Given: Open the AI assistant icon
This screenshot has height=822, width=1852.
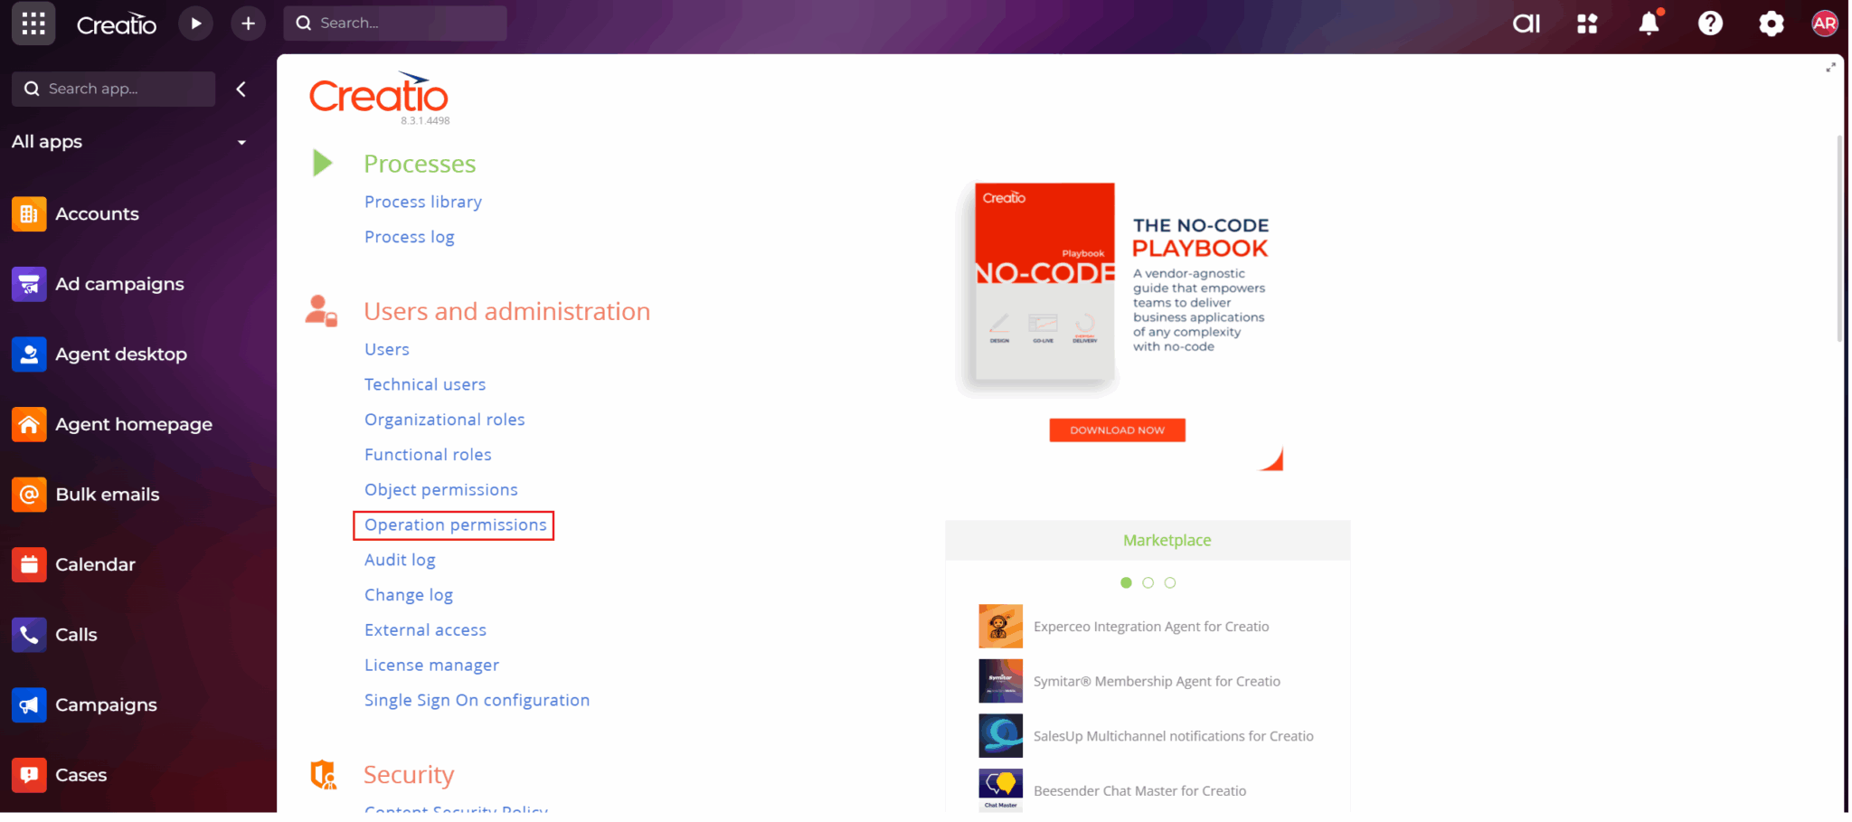Looking at the screenshot, I should pyautogui.click(x=1526, y=24).
